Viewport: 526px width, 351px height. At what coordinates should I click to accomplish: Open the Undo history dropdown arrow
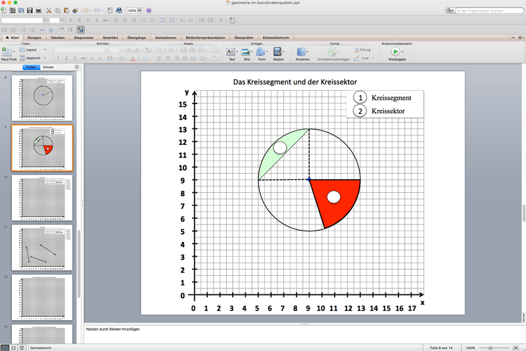click(91, 11)
